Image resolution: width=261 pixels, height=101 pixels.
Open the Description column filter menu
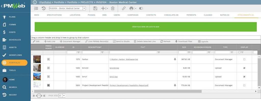pos(102,52)
